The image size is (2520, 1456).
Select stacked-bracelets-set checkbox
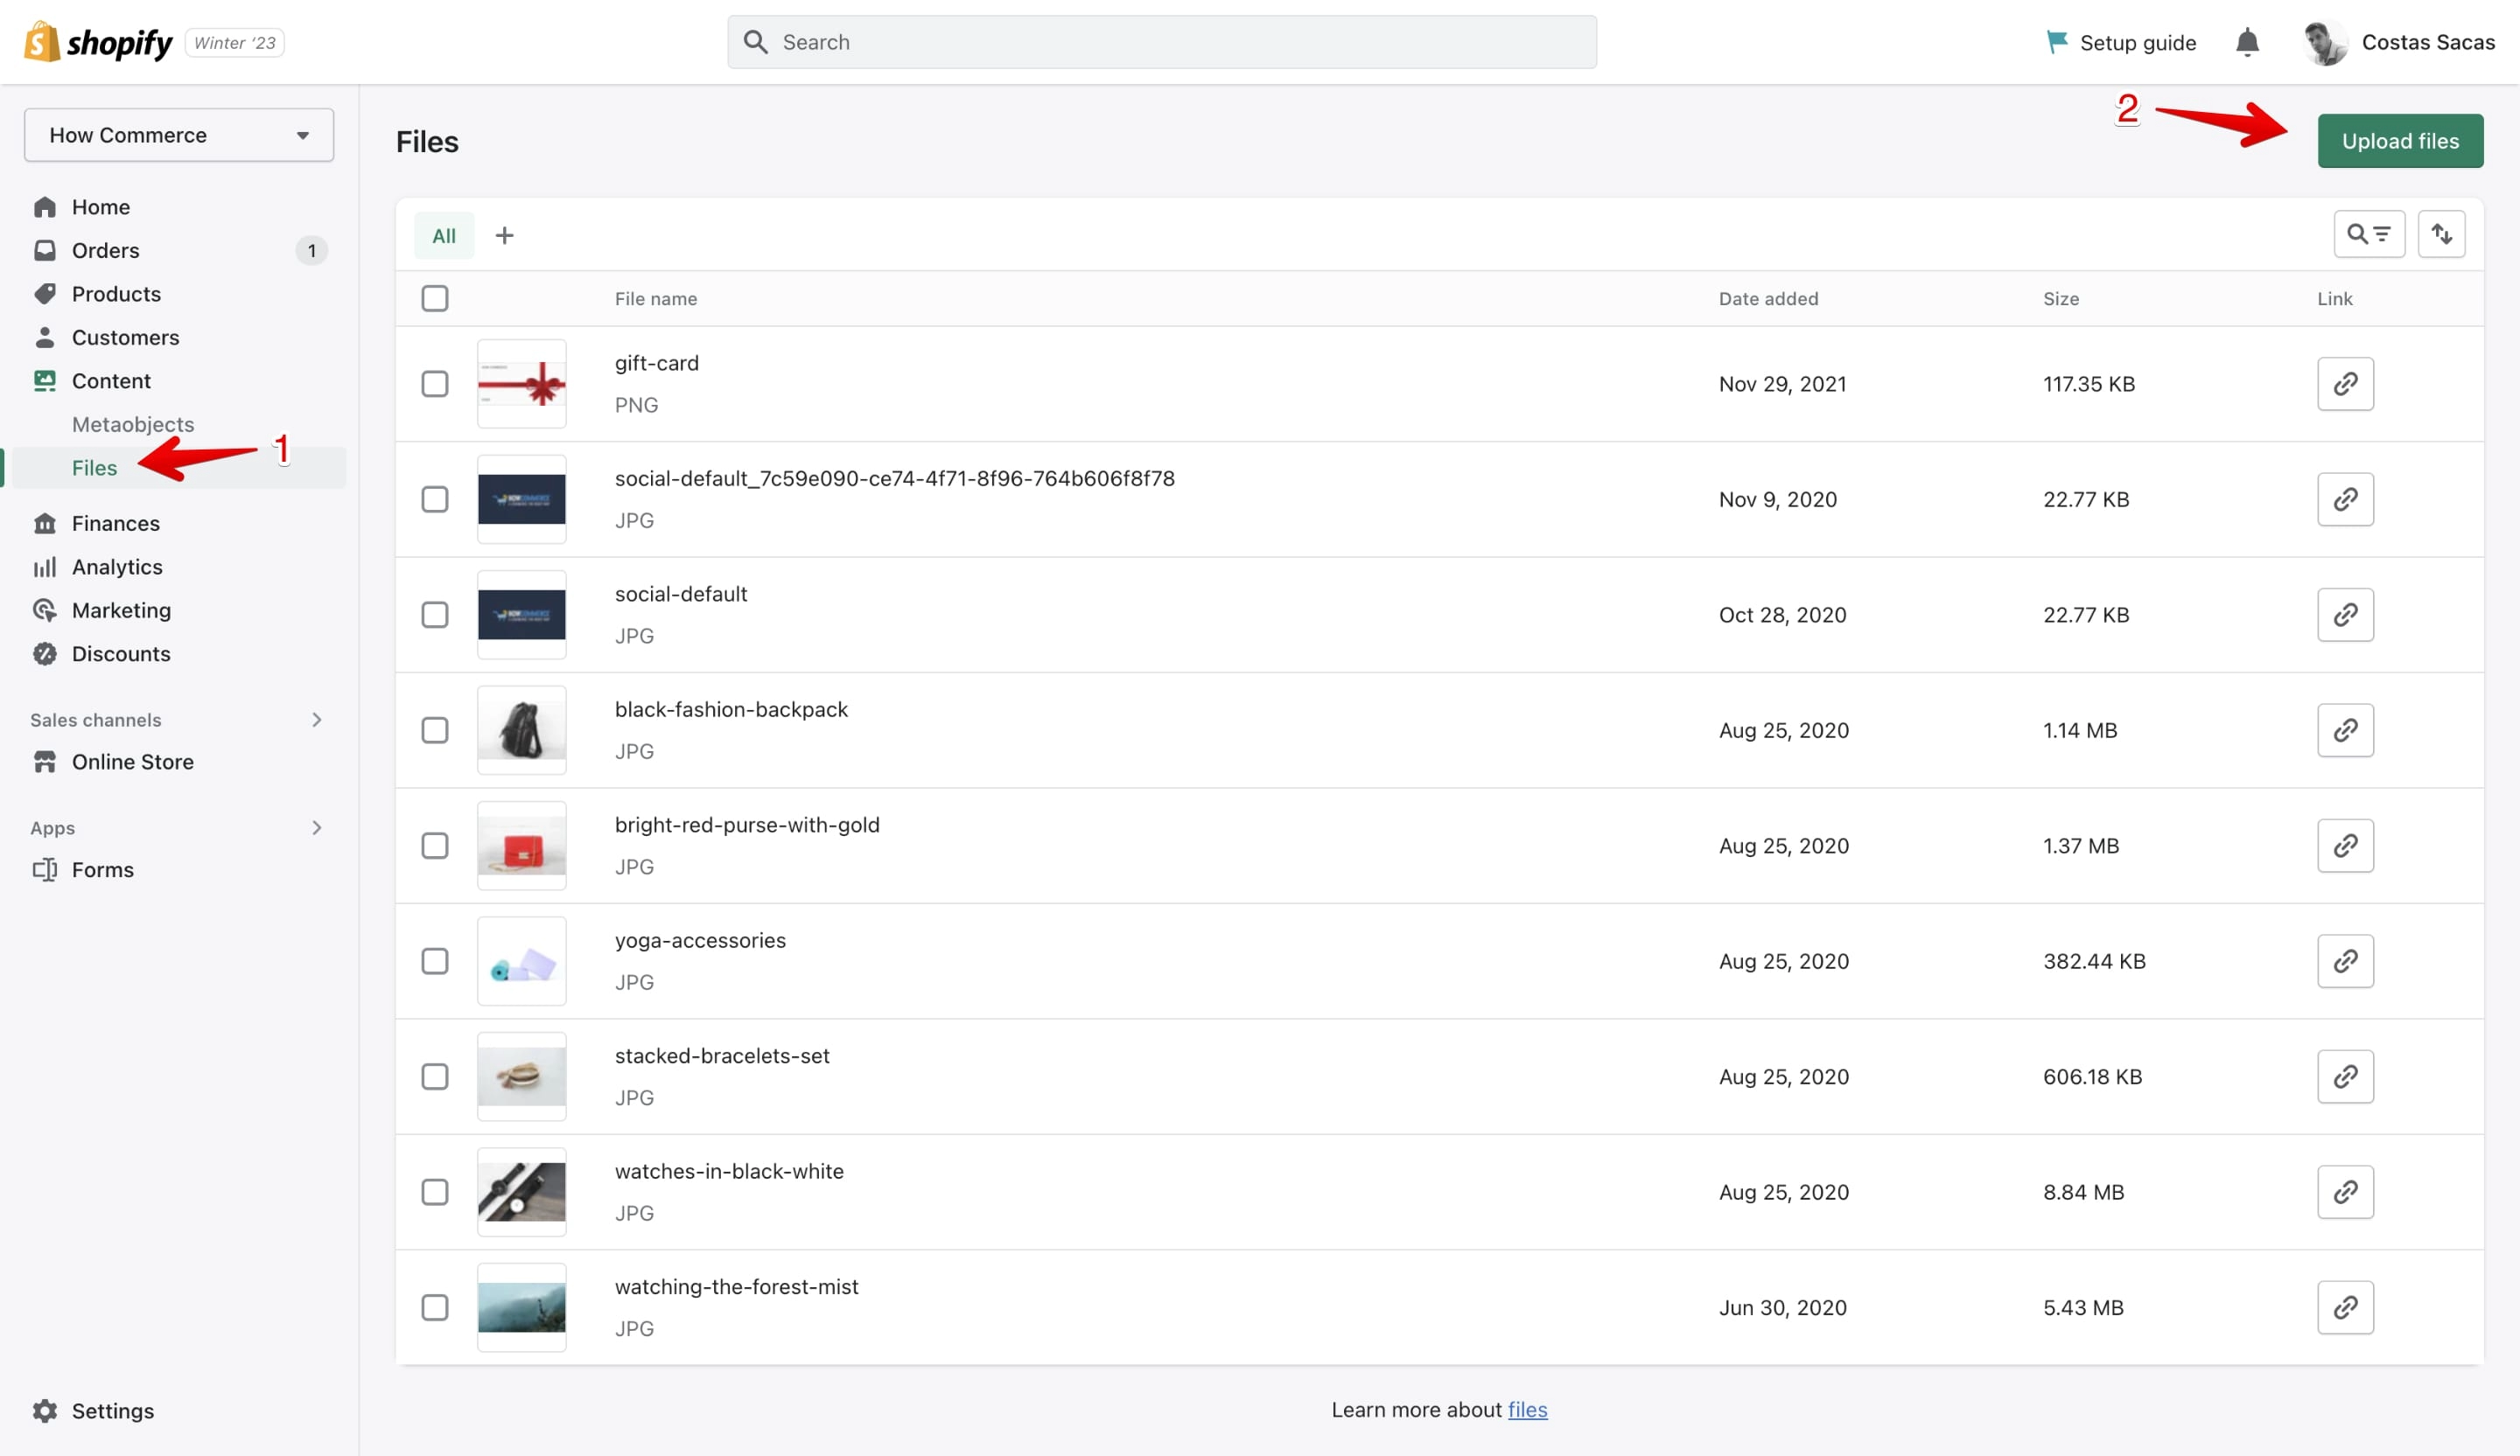(435, 1076)
